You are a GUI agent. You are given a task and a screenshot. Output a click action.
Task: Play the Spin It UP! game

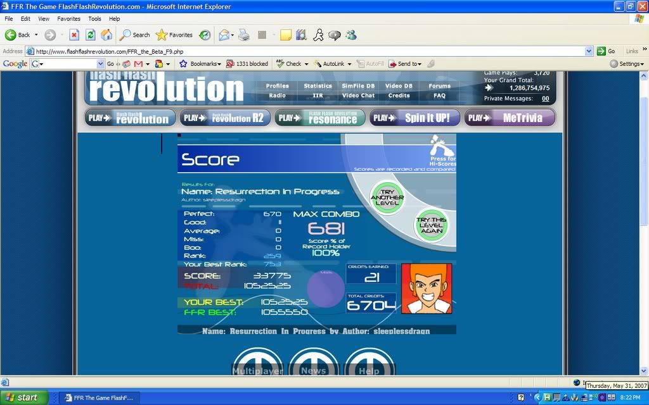tap(414, 118)
